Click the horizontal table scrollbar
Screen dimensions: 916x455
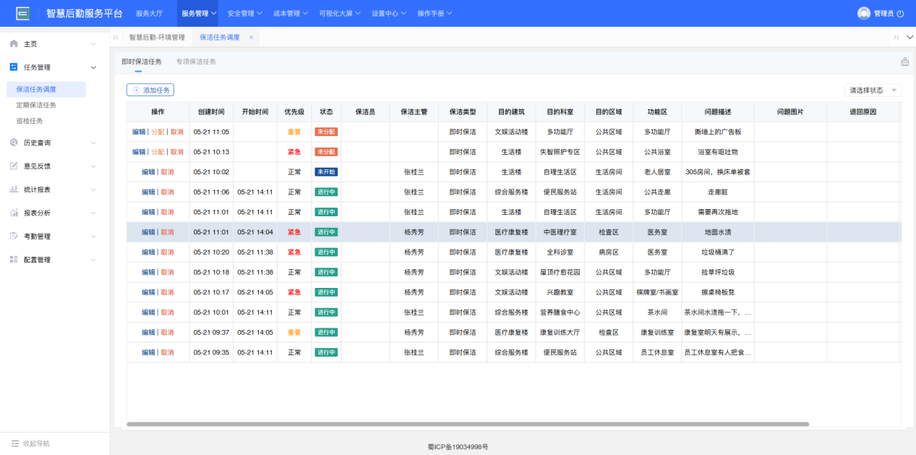point(468,425)
